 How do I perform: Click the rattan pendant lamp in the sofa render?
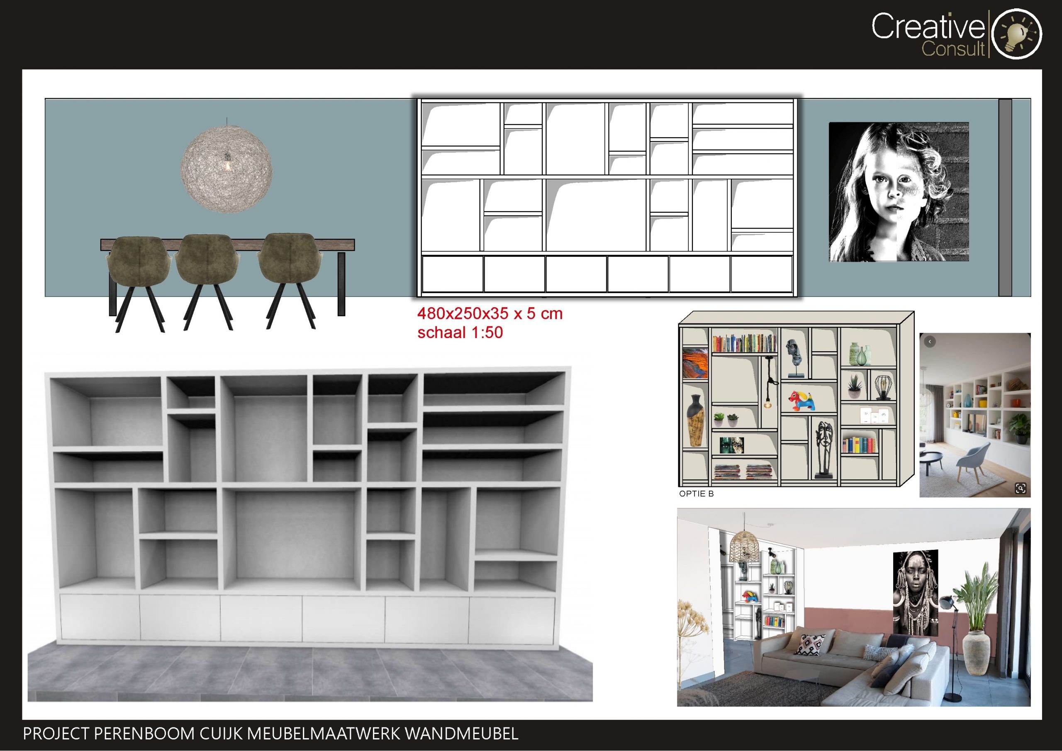(744, 546)
